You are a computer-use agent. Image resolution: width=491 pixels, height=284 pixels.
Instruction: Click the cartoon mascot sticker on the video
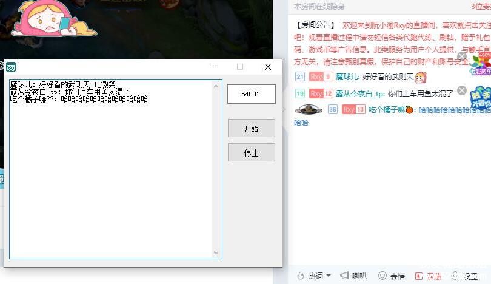point(53,18)
